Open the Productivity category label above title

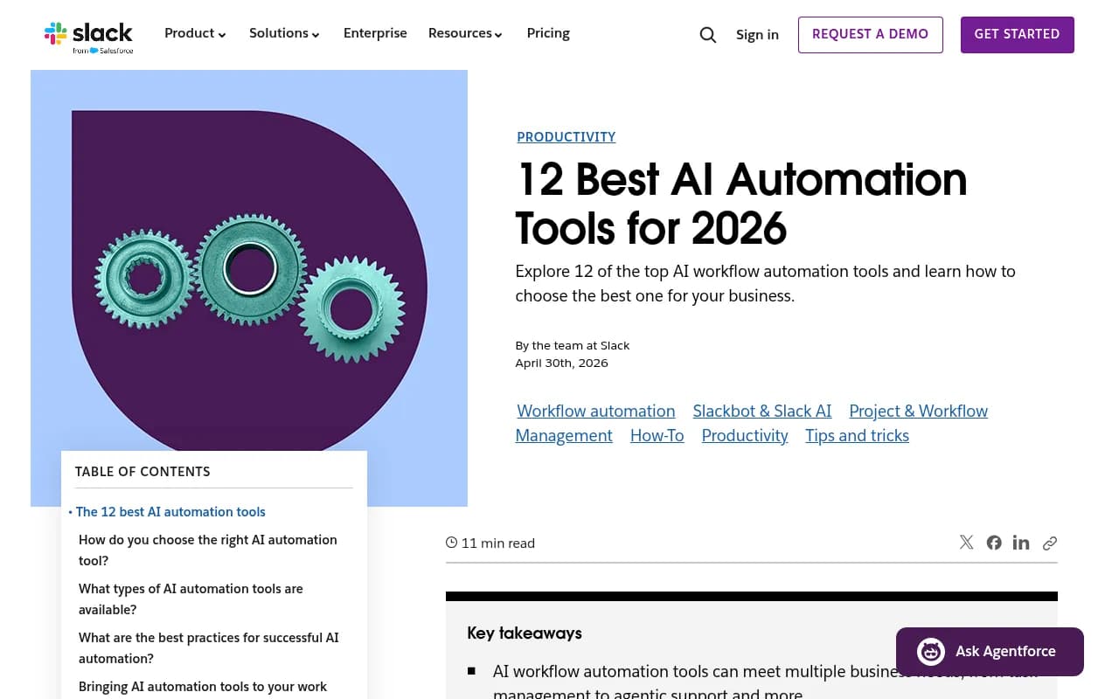[566, 137]
